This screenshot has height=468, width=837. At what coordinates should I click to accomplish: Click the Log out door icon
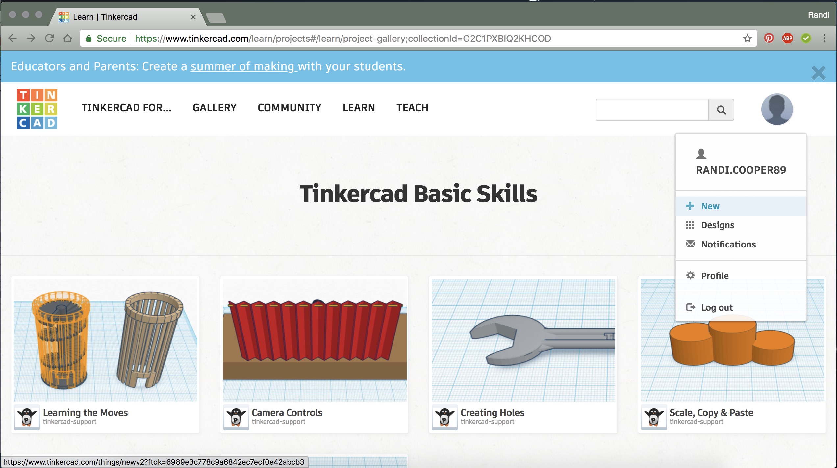[x=690, y=307]
